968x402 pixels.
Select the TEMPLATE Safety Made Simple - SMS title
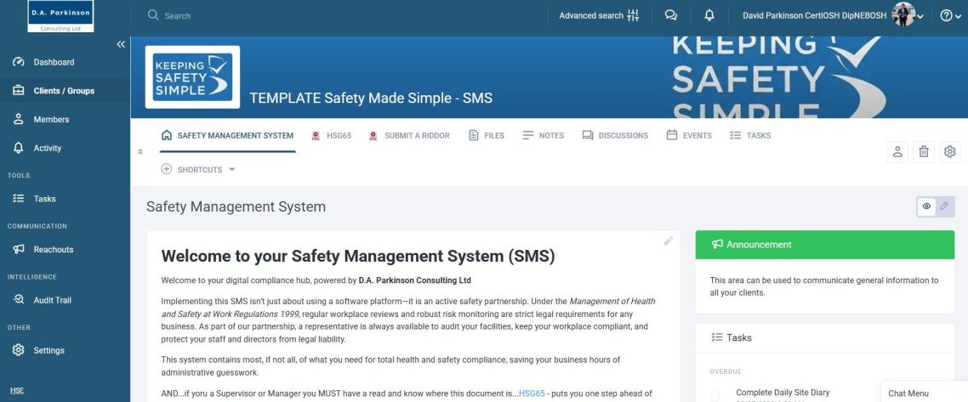point(371,98)
